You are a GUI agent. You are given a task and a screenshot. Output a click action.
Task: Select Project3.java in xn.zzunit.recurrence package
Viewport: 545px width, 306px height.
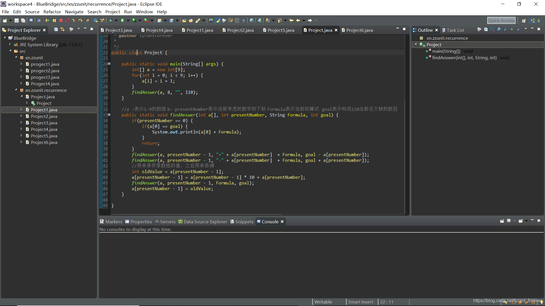44,123
